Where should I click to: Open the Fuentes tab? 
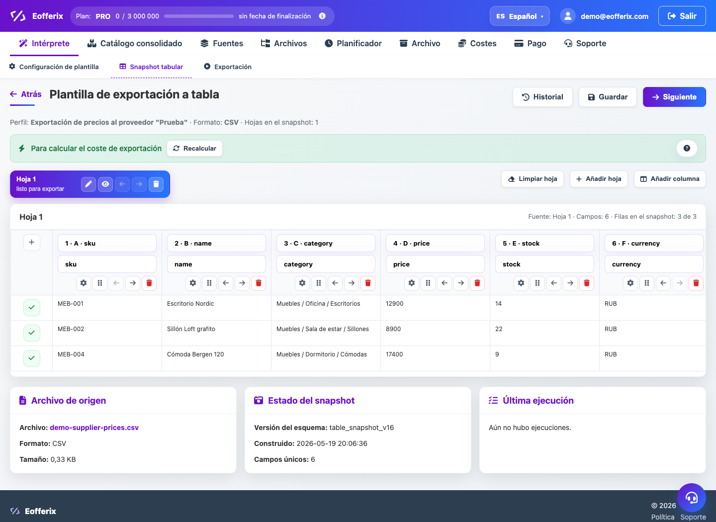tap(222, 43)
